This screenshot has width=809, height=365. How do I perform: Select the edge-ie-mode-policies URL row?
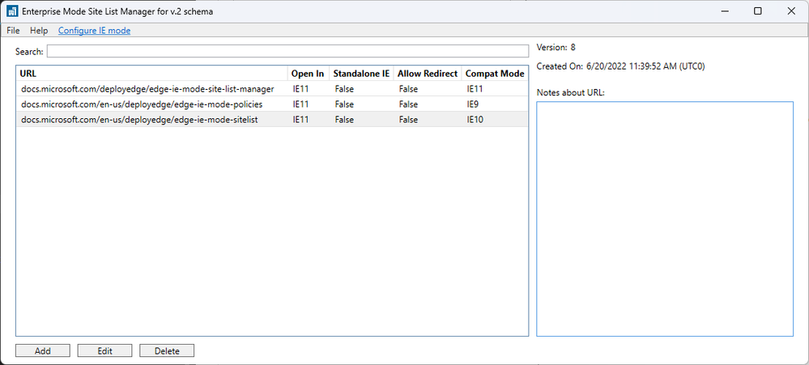272,104
